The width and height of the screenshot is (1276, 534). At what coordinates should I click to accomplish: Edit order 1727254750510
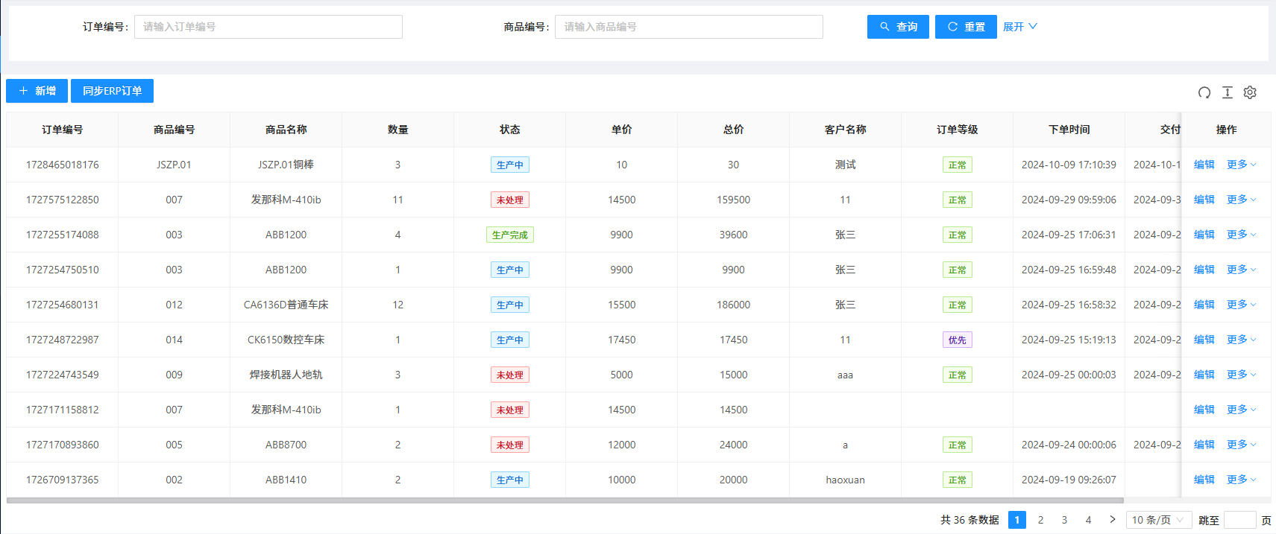pyautogui.click(x=1204, y=270)
